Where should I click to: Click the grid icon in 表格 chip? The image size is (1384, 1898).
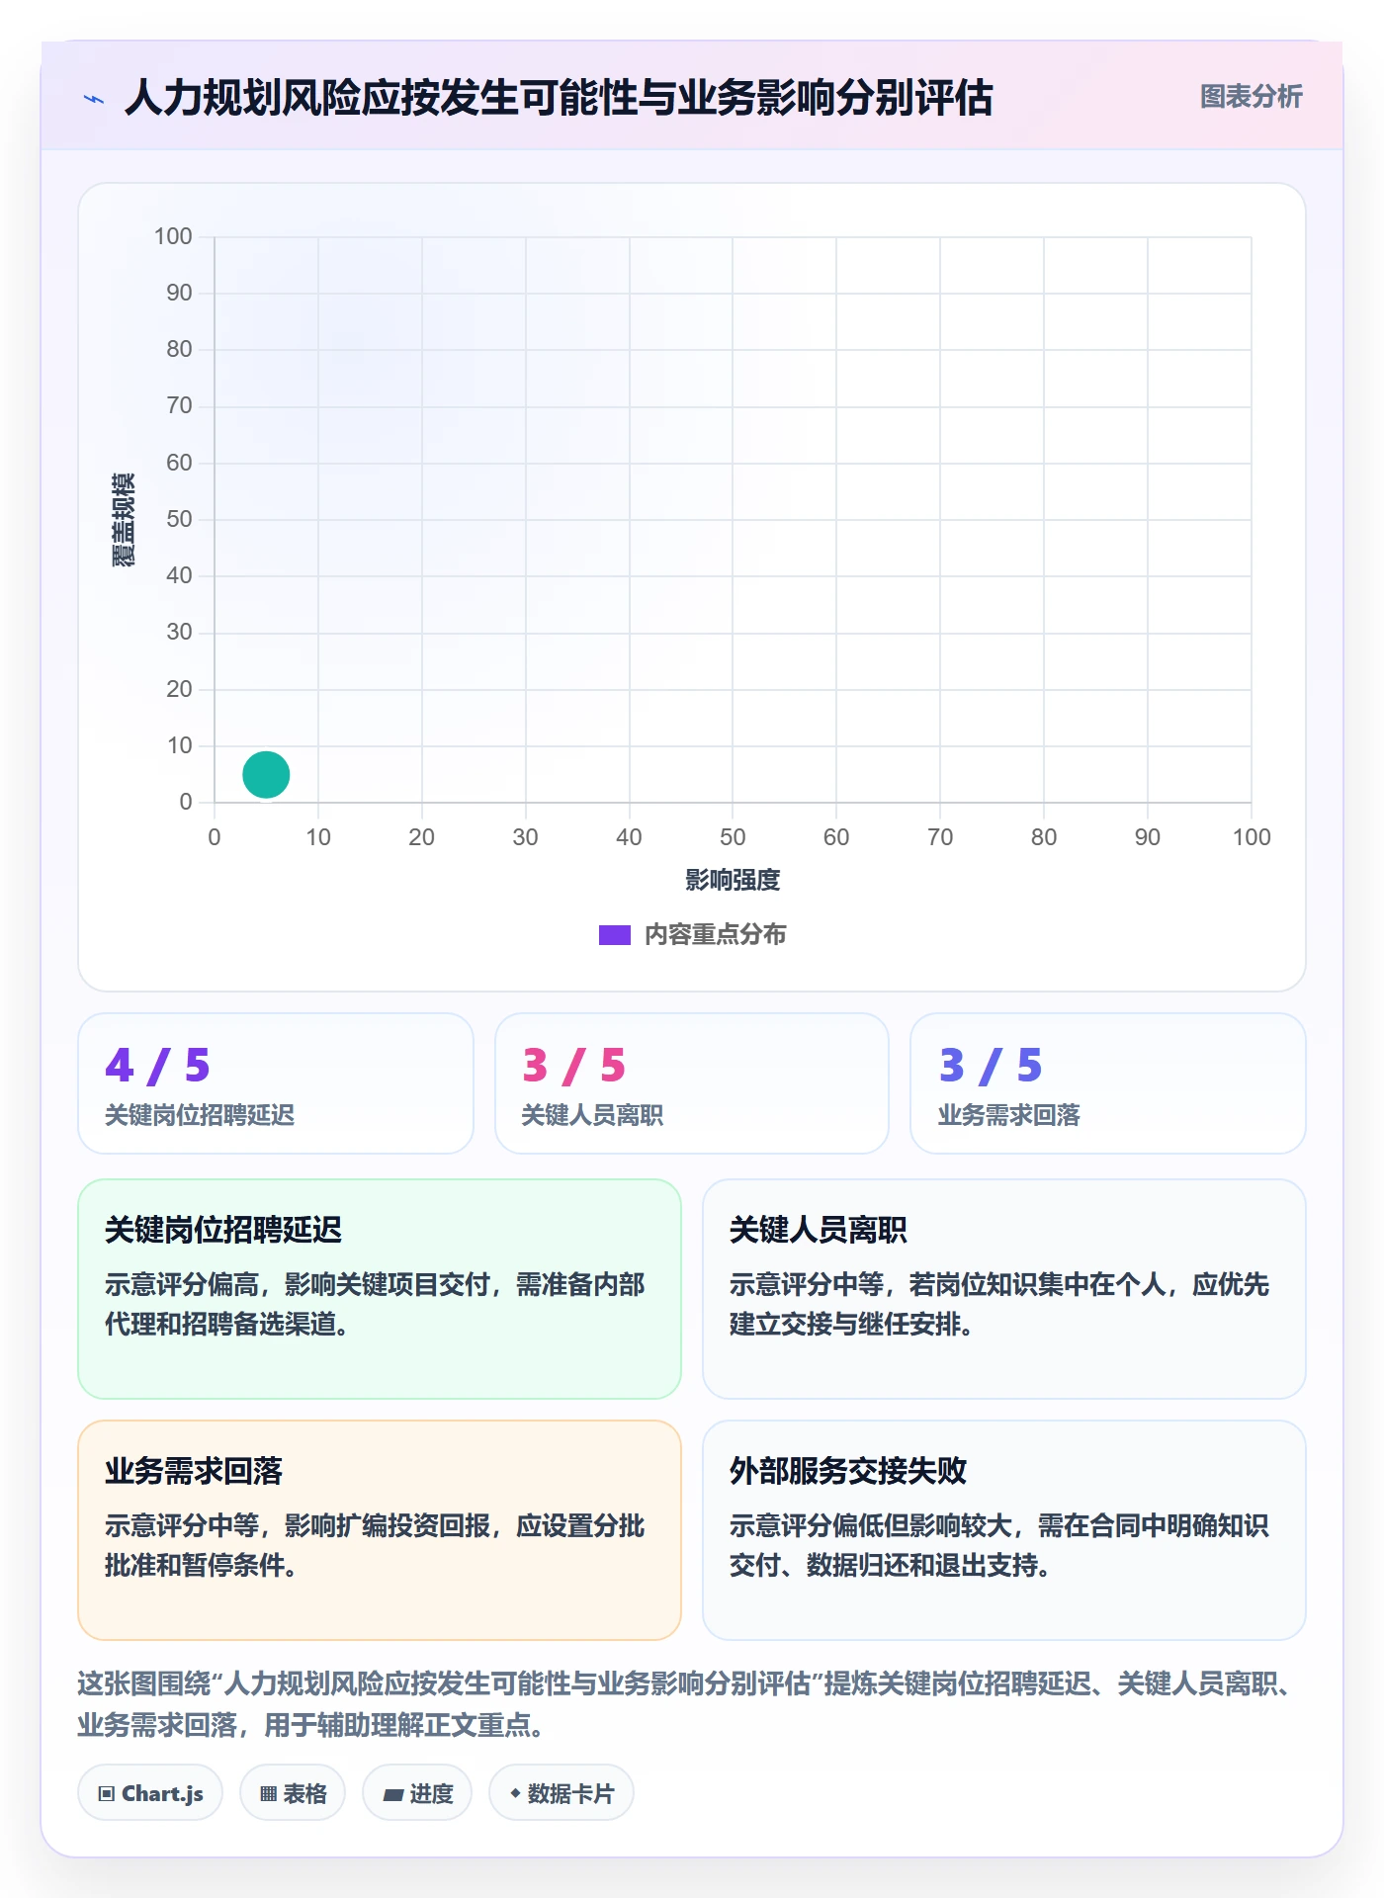tap(268, 1793)
